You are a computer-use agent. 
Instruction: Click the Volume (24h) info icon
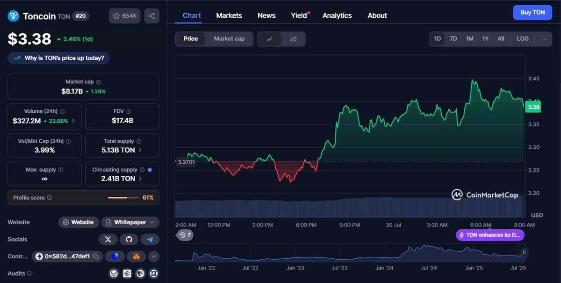[x=62, y=112]
